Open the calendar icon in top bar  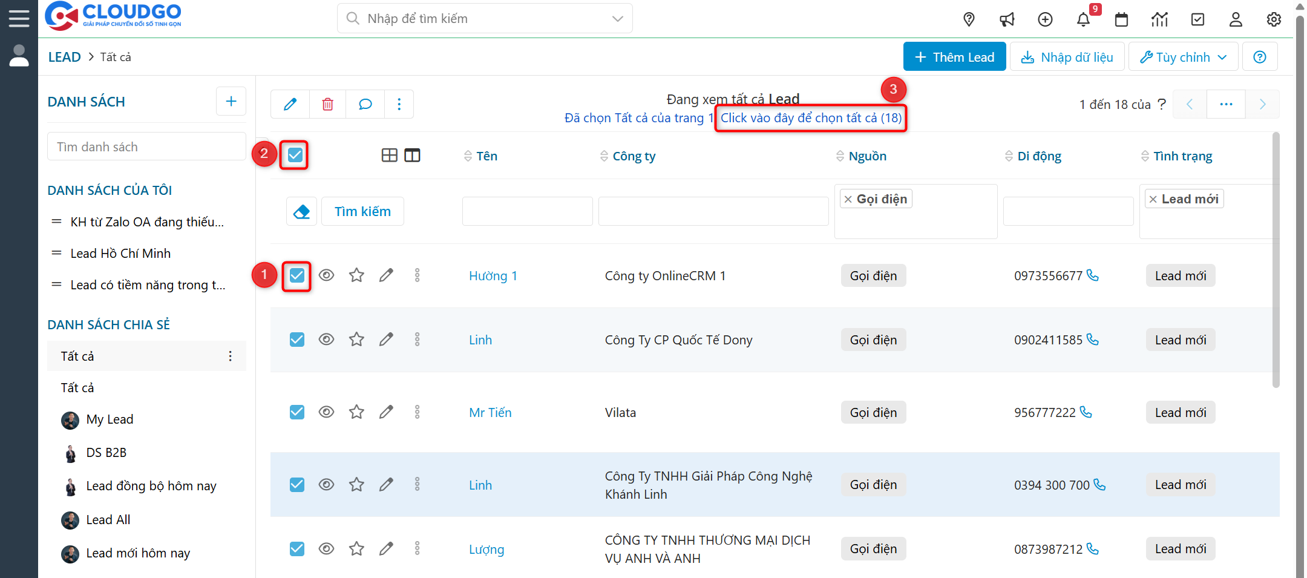click(x=1122, y=19)
